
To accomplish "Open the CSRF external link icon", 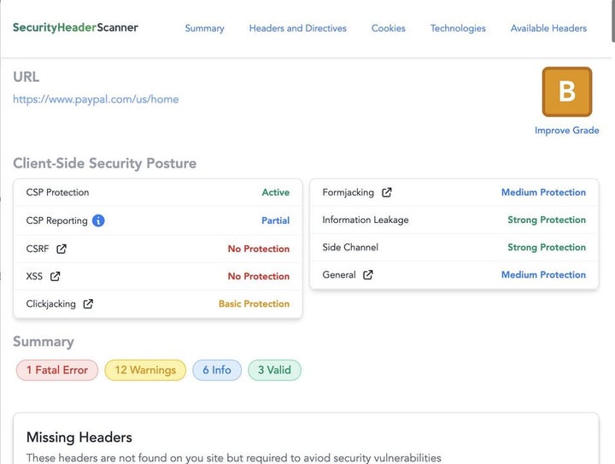I will [61, 249].
